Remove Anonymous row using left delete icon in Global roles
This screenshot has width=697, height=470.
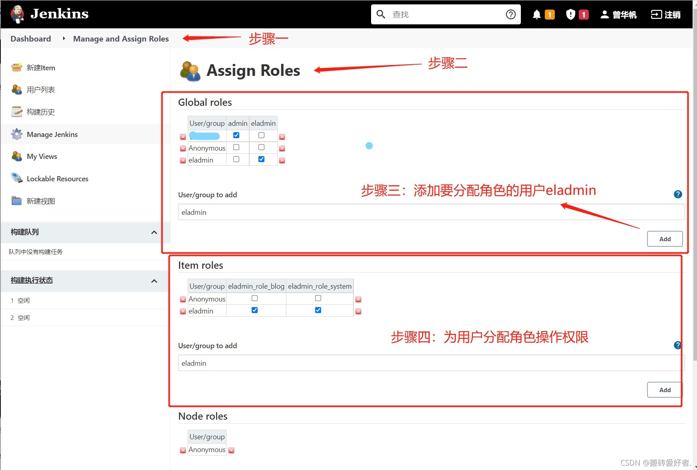[x=183, y=149]
